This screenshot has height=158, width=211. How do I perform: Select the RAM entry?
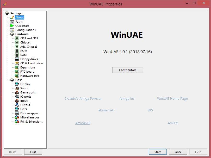23,55
